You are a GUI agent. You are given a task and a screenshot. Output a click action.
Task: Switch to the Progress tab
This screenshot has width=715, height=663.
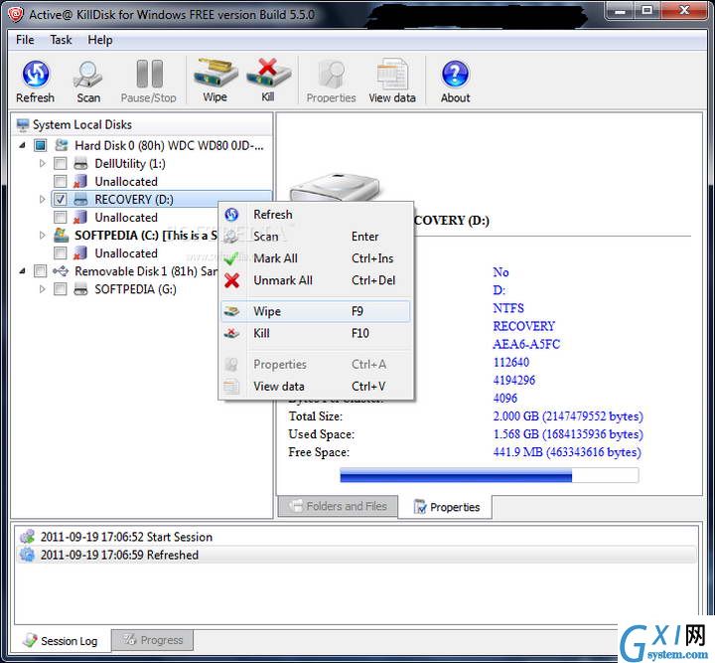click(x=153, y=640)
